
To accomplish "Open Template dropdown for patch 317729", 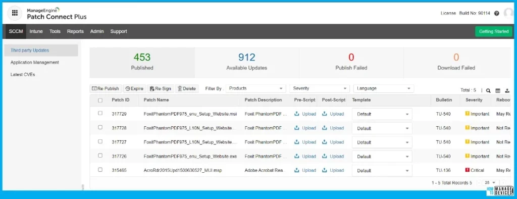I will [x=382, y=114].
